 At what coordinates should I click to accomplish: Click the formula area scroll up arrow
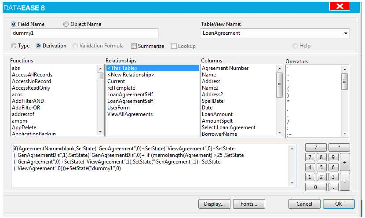click(x=292, y=149)
